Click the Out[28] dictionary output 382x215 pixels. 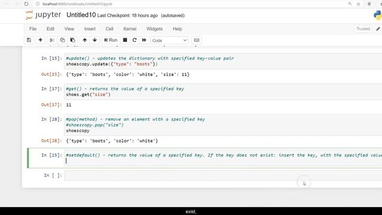(112, 141)
